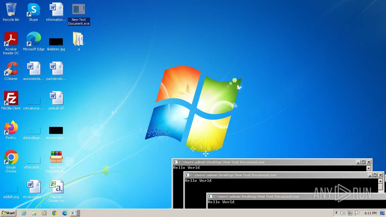The height and width of the screenshot is (217, 386).
Task: Open system menu of middle console window
Action: [x=187, y=175]
